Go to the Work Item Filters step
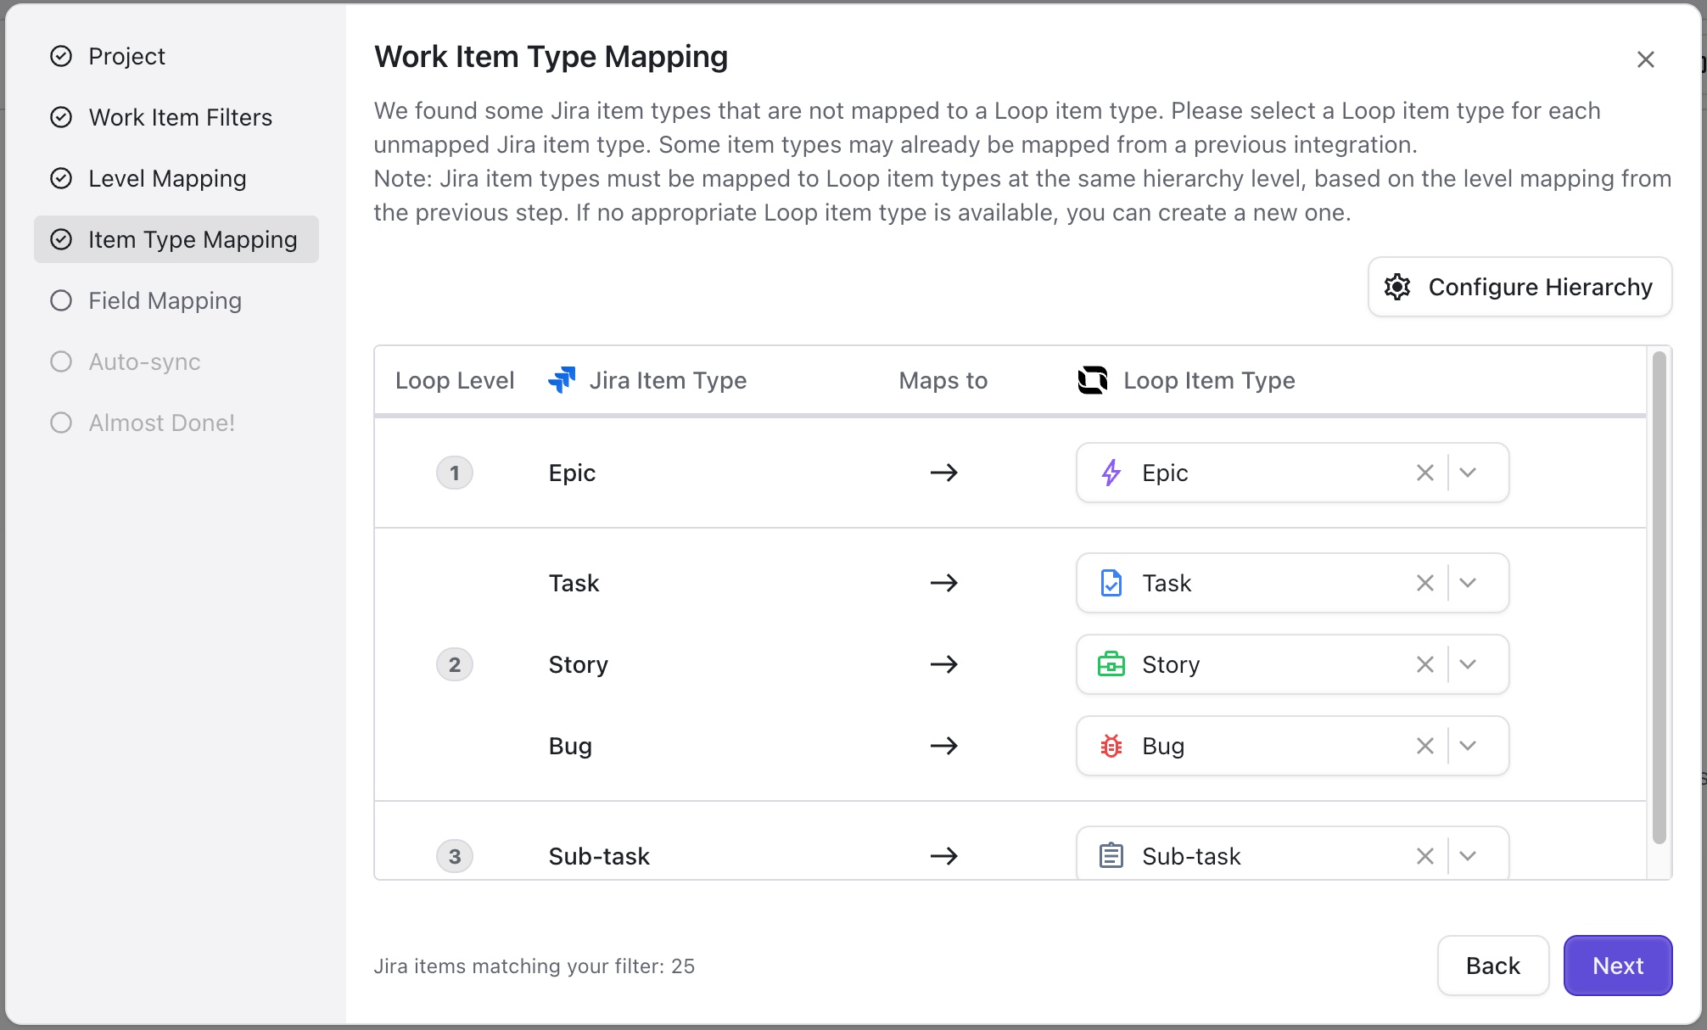 pos(176,117)
